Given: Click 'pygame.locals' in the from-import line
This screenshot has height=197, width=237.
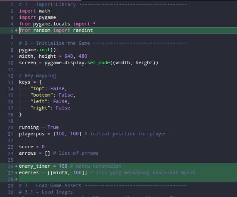Looking at the screenshot, I should click(x=52, y=24).
